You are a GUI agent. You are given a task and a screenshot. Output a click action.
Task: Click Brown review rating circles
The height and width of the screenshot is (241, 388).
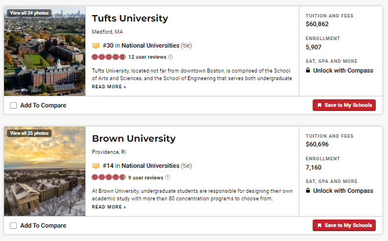tap(108, 177)
